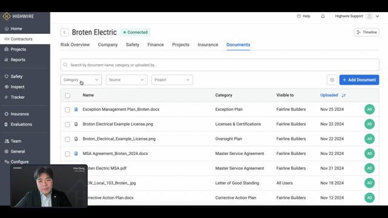Expand the Highwire Support account chevron

click(x=377, y=16)
